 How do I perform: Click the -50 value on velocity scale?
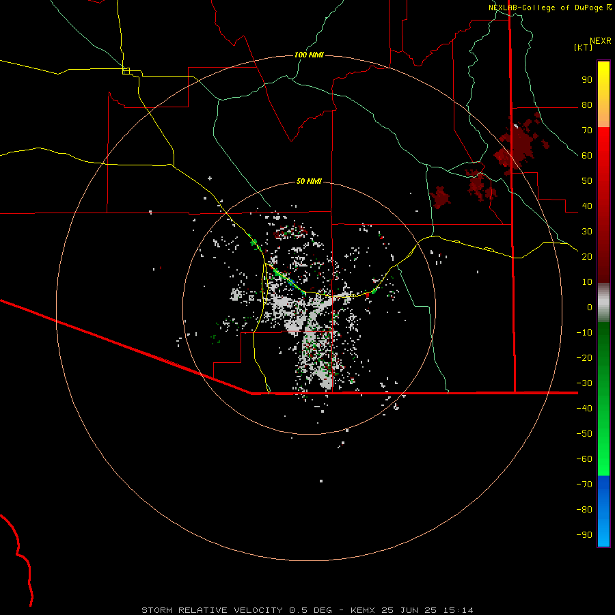coord(584,434)
